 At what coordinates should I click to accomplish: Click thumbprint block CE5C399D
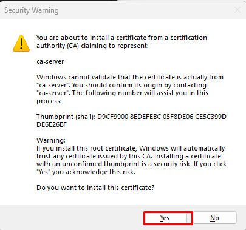[x=211, y=117]
